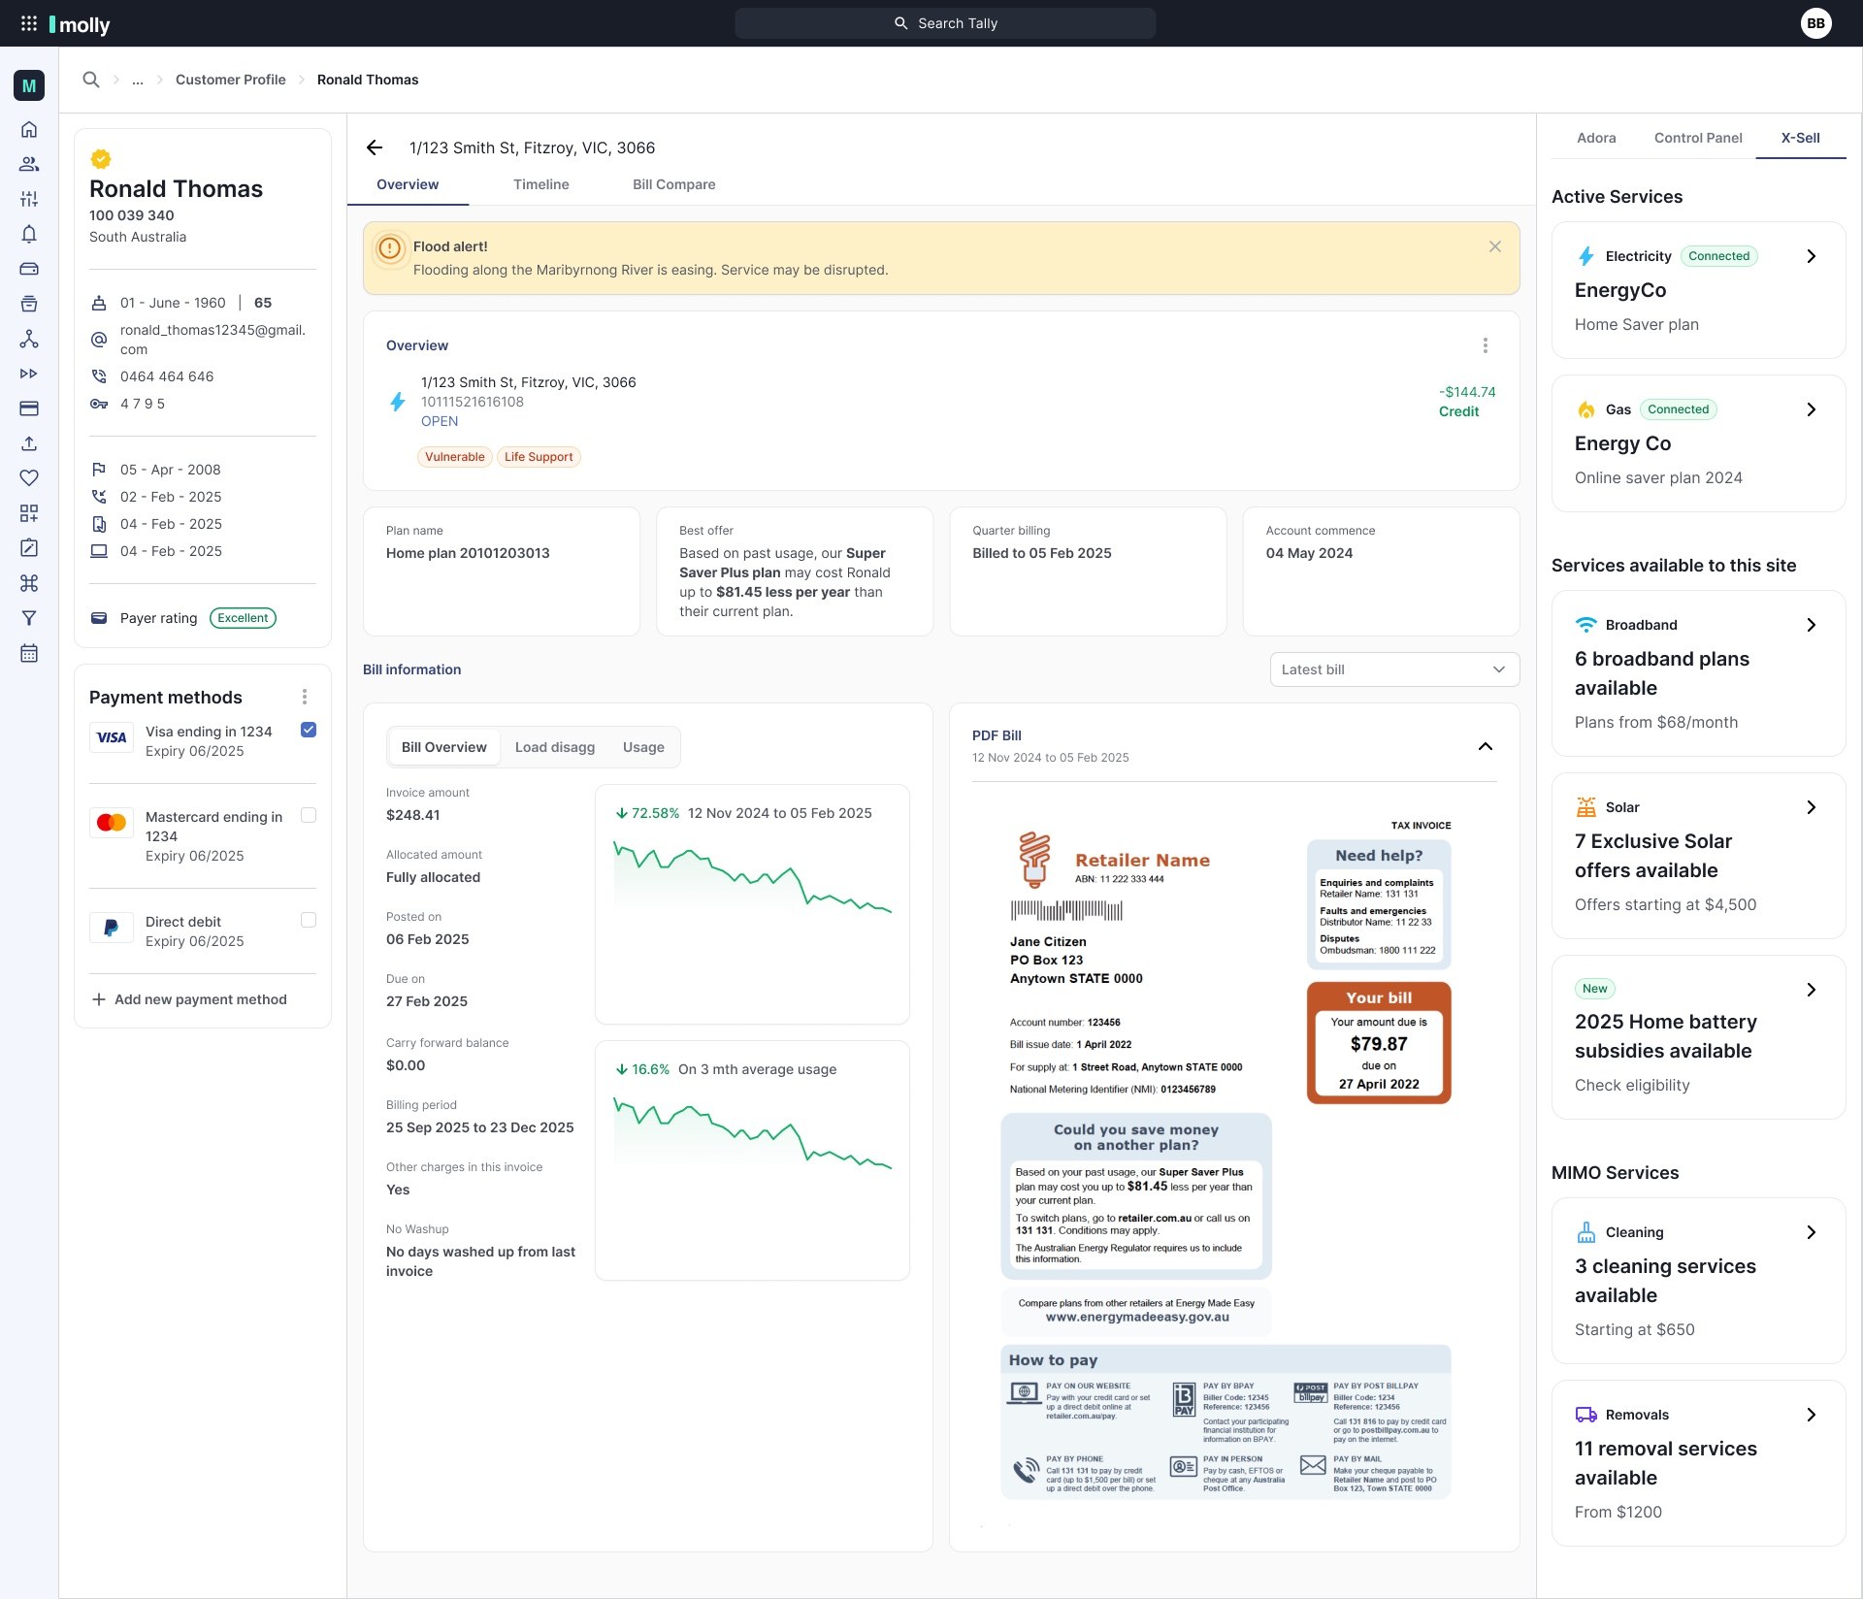The width and height of the screenshot is (1863, 1599).
Task: Open the Solar offers chevron
Action: point(1811,807)
